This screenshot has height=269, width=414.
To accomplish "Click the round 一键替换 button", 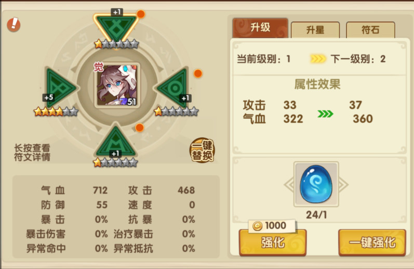I will point(202,150).
